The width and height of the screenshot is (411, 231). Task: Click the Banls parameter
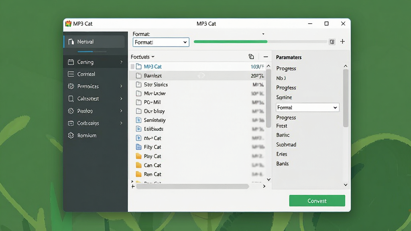283,164
